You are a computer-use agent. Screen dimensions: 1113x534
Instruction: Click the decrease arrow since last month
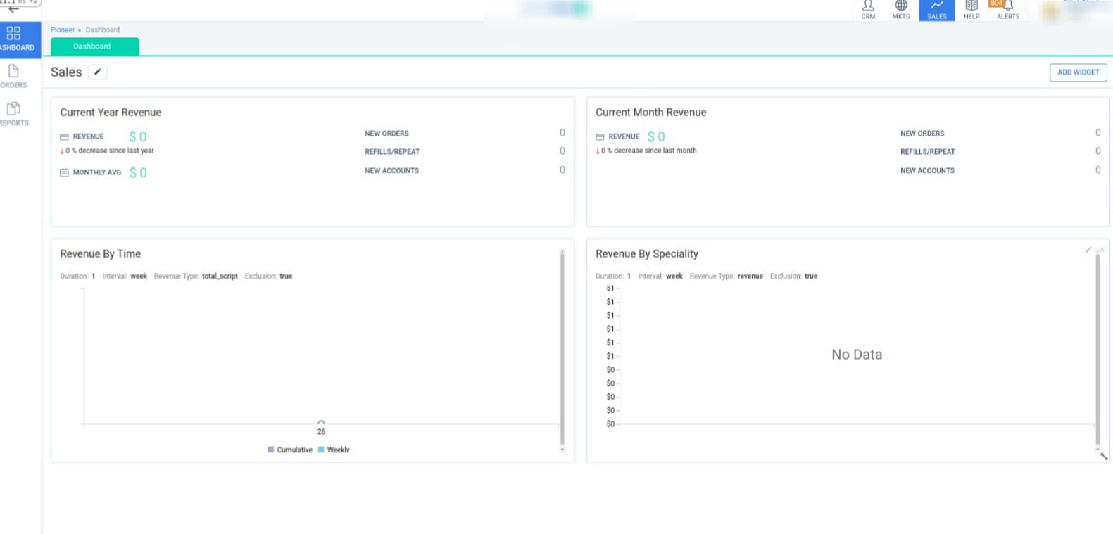point(598,151)
